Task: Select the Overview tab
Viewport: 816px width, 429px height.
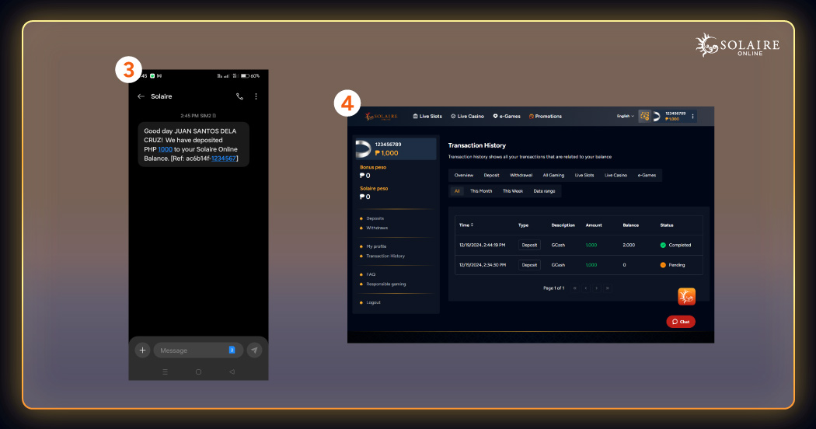Action: (464, 176)
